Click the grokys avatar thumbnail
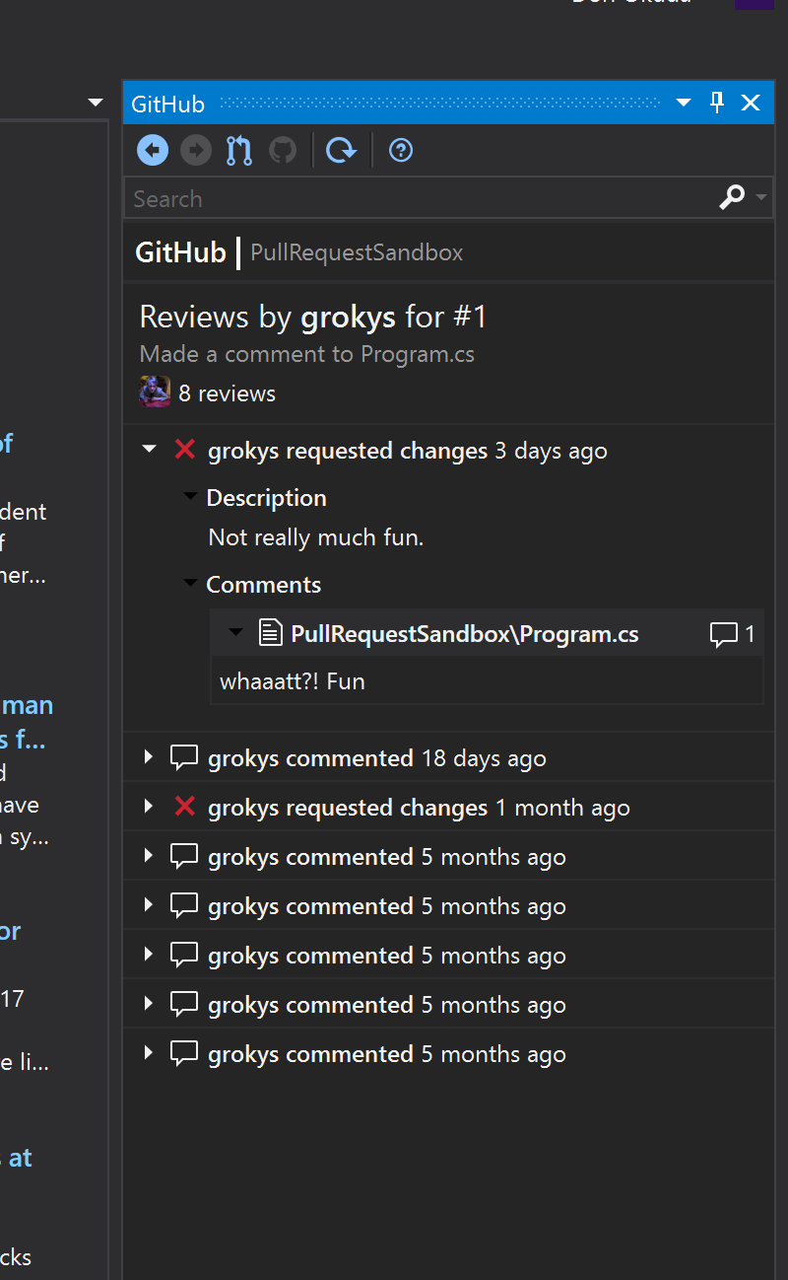Viewport: 788px width, 1280px height. tap(155, 391)
